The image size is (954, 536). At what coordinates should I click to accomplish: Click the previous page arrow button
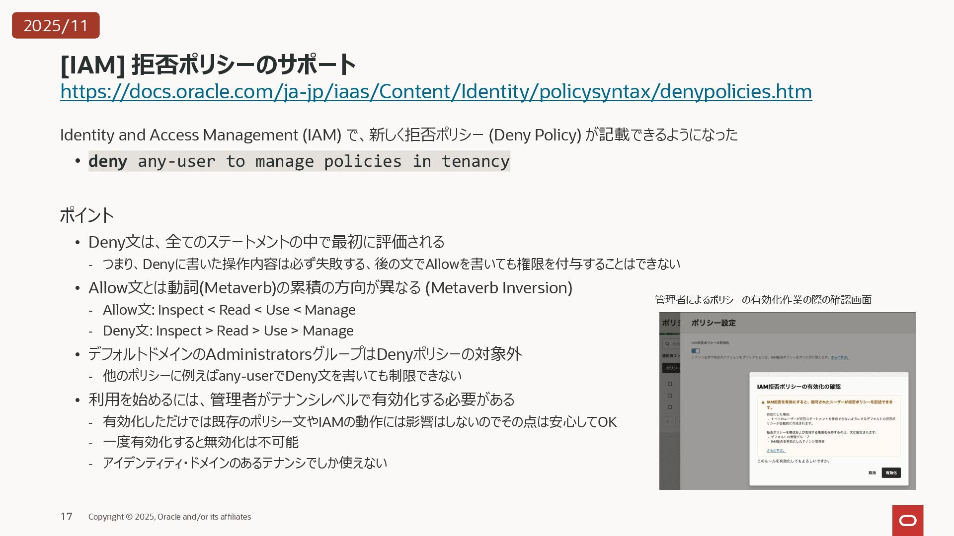click(x=667, y=421)
